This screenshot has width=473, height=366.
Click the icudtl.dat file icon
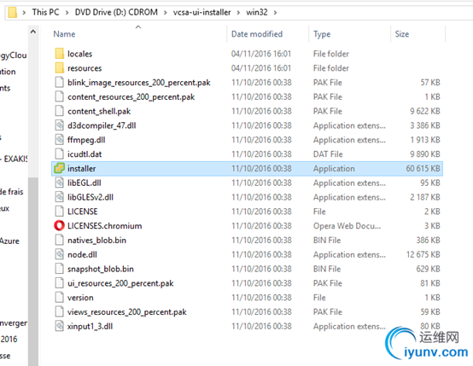(x=60, y=154)
